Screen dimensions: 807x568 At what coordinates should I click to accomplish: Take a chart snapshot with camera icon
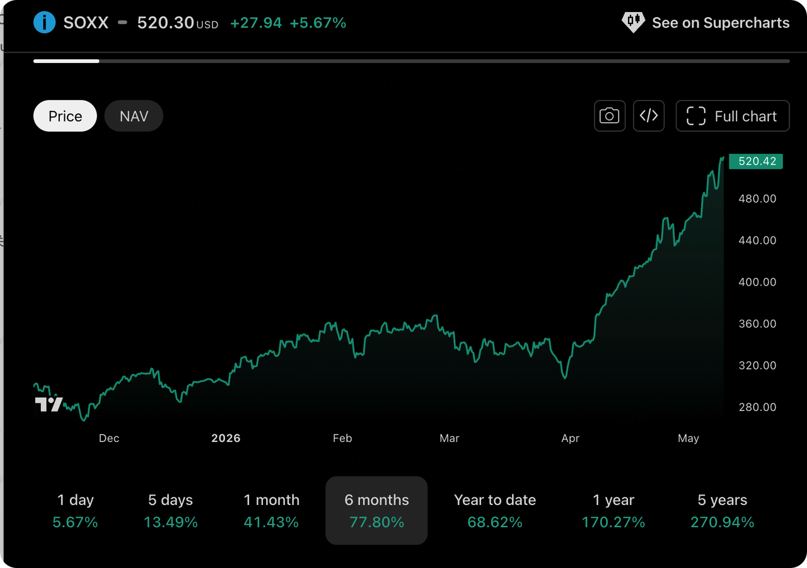pos(609,116)
